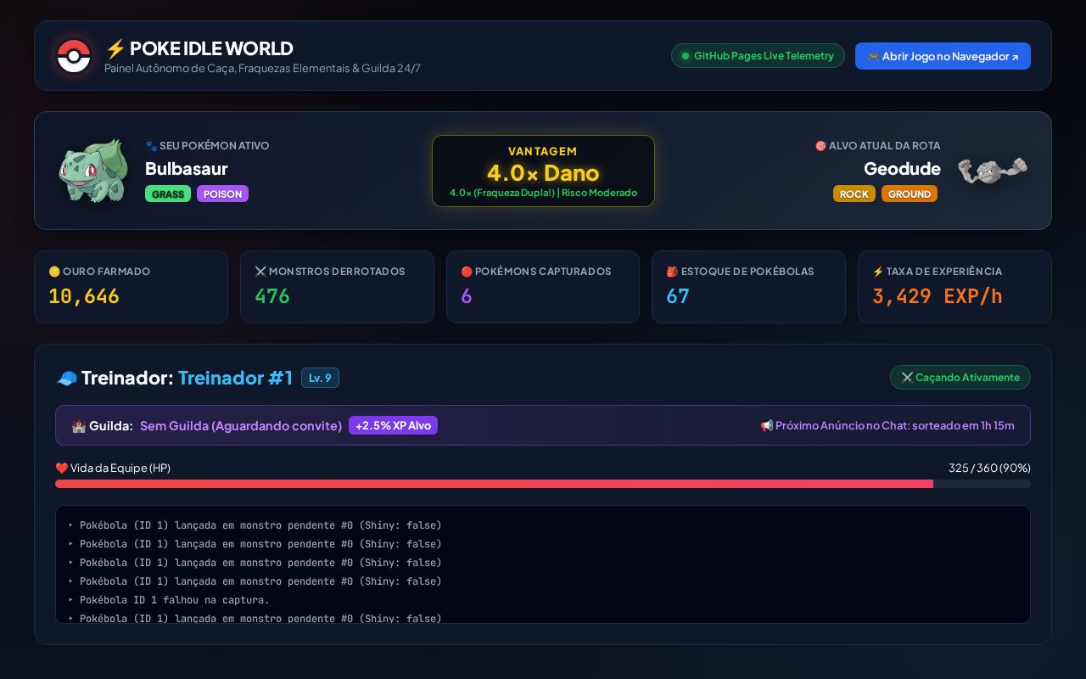Click the 3,429 EXP/h experience rate

tap(938, 296)
